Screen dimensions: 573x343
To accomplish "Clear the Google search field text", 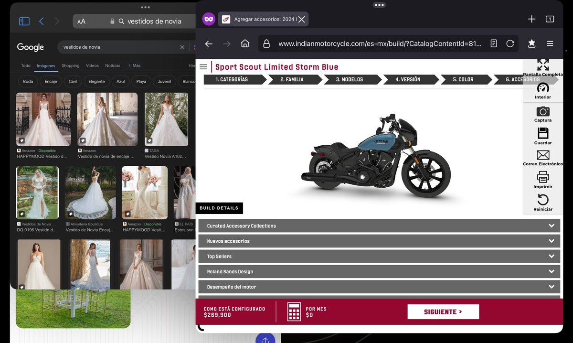I will (x=182, y=47).
